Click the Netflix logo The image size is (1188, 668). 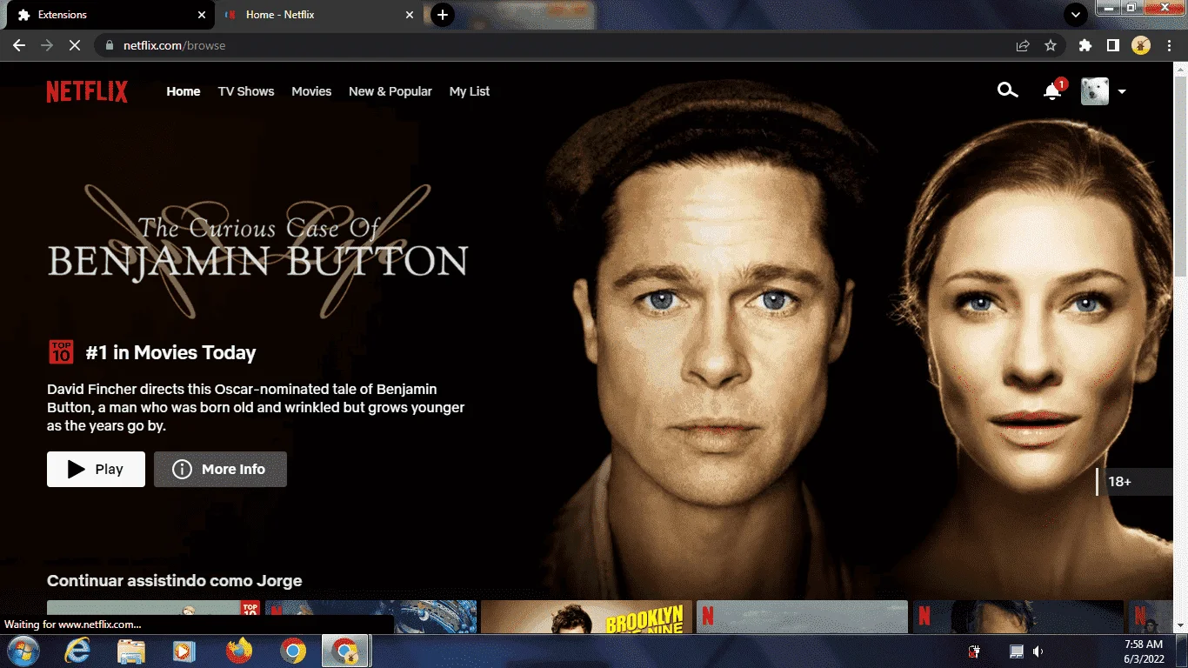87,91
